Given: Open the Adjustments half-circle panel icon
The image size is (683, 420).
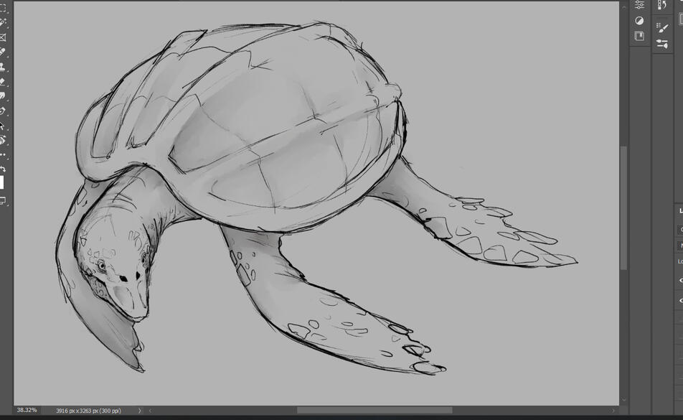Looking at the screenshot, I should click(639, 21).
